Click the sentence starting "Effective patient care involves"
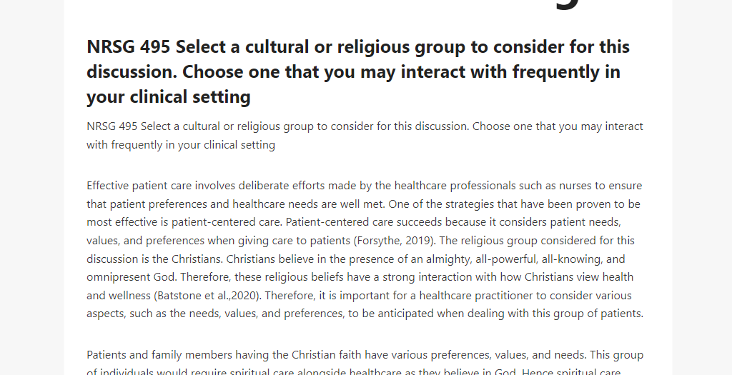 [x=364, y=195]
